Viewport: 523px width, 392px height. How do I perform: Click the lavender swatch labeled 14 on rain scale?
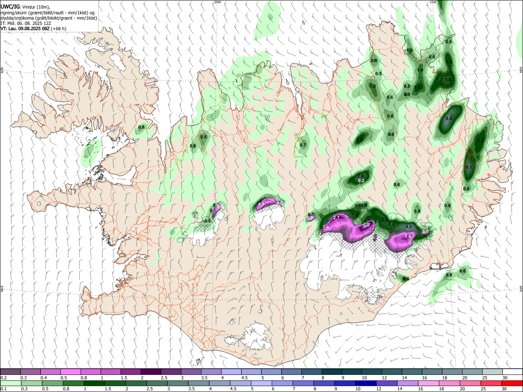point(407,383)
